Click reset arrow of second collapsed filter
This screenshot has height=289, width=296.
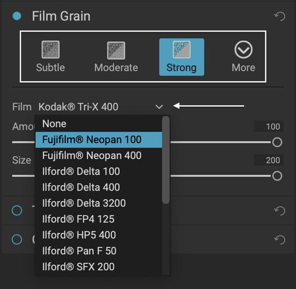click(280, 210)
